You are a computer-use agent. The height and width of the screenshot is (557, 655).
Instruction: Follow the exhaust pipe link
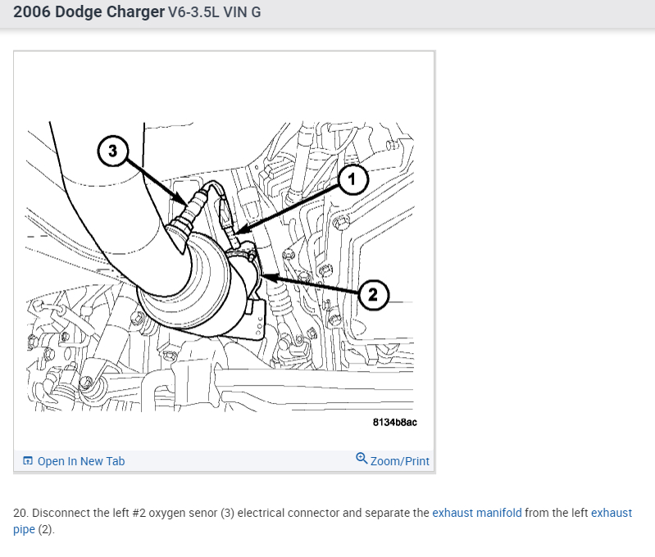point(612,513)
